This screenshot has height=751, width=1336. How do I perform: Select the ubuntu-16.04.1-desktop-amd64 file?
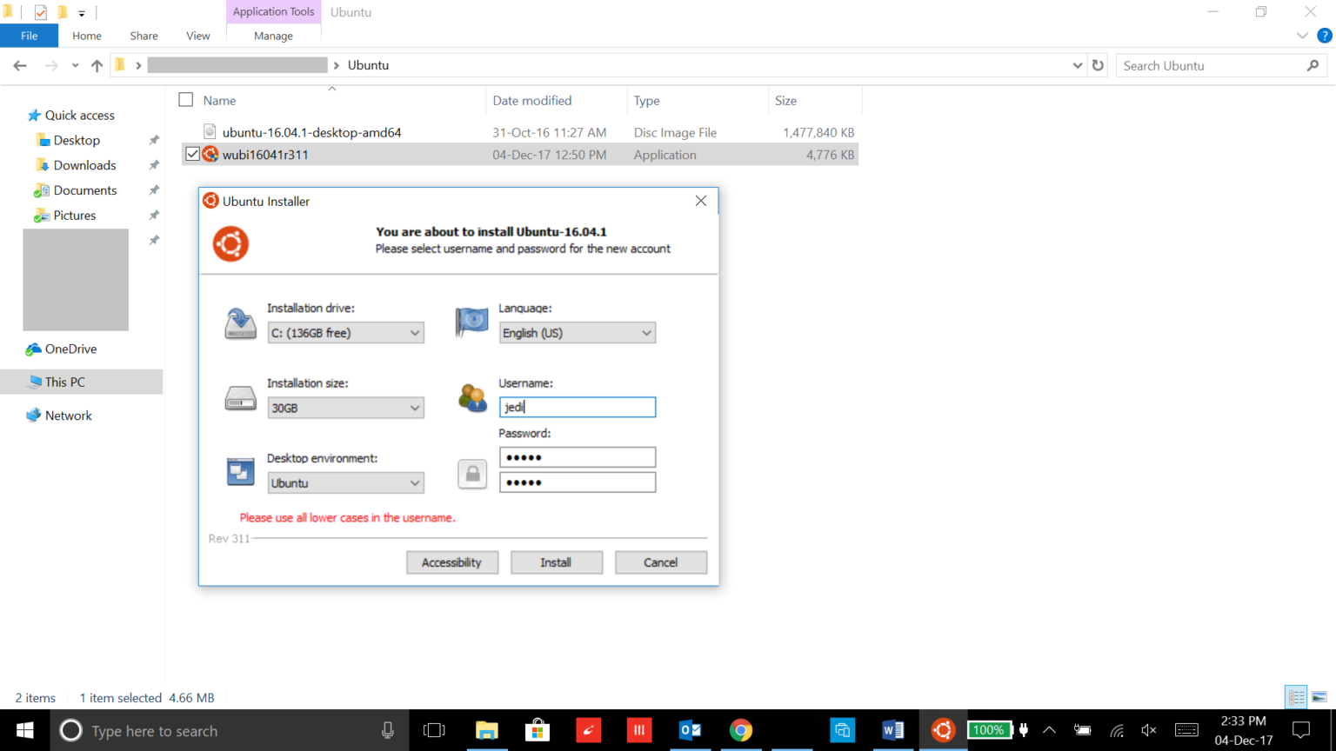click(x=519, y=132)
